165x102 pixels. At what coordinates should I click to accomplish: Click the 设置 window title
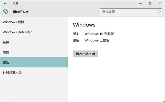(15, 3)
